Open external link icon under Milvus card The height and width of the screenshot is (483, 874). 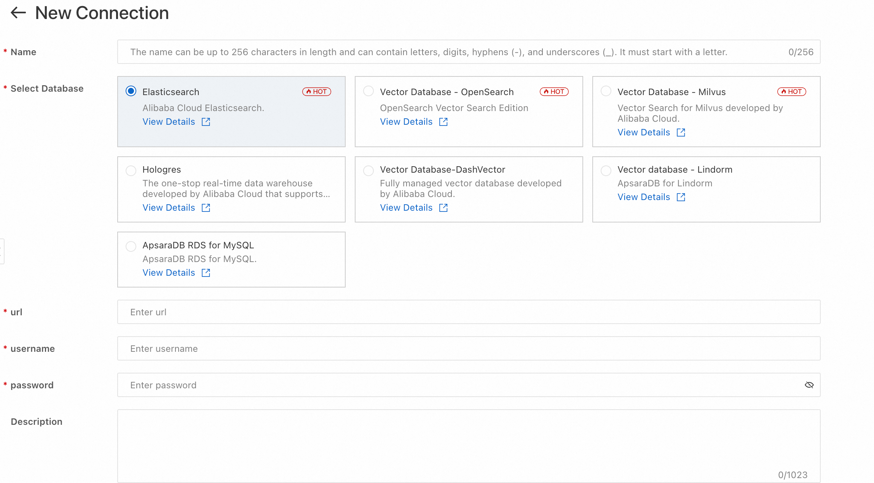pyautogui.click(x=681, y=132)
